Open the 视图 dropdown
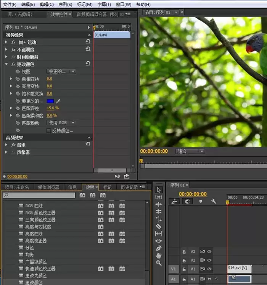Image resolution: width=267 pixels, height=285 pixels. (61, 71)
